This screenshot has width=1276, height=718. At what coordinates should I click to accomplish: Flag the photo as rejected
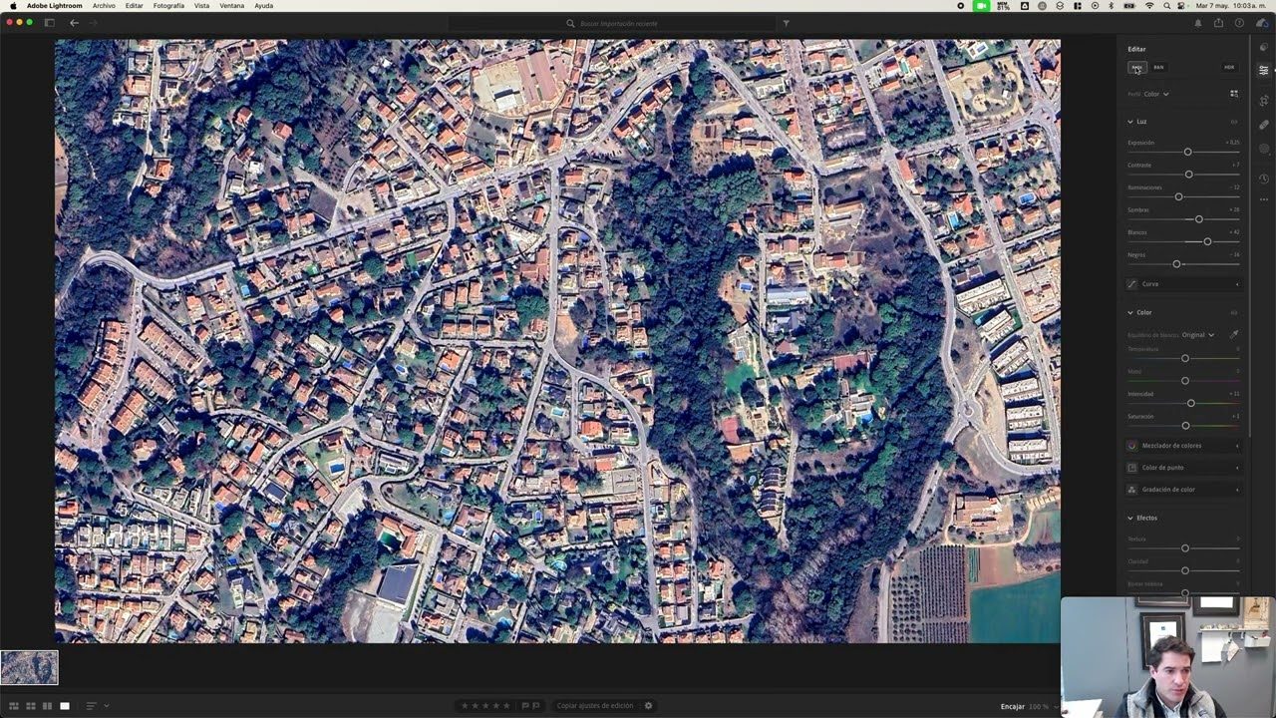coord(536,706)
